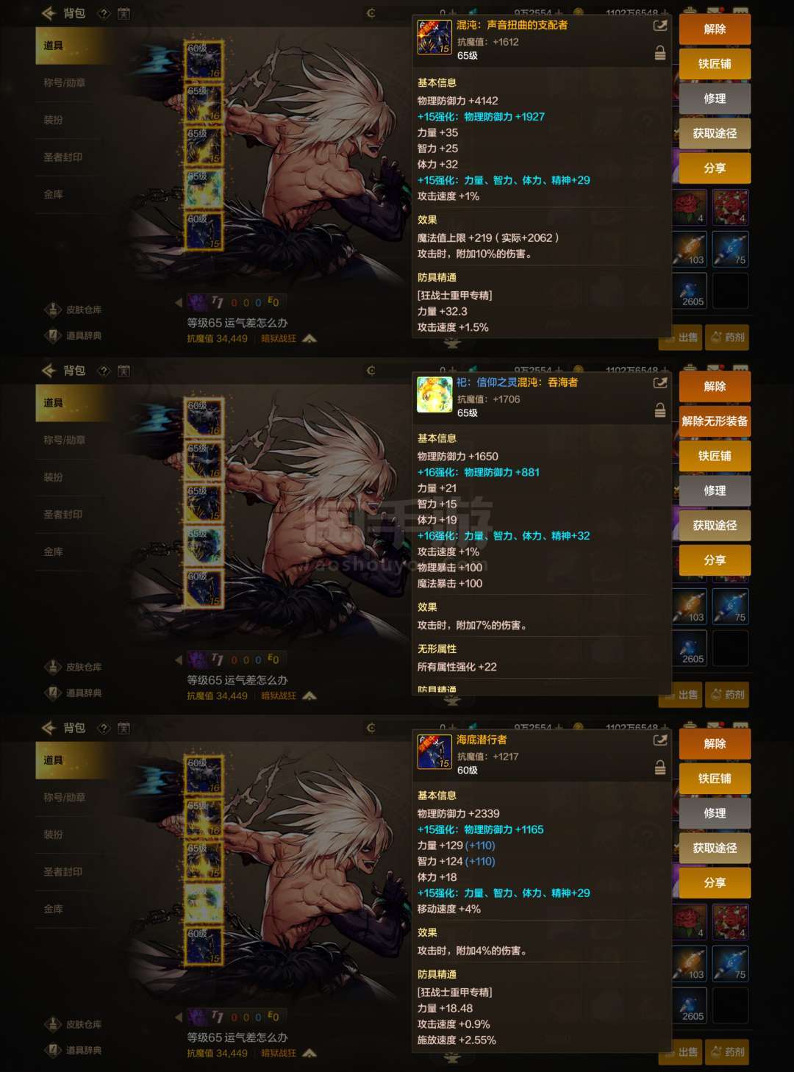Click 铁匠铺 button beside 海底潜行者 tooltip
Viewport: 794px width, 1072px height.
715,779
